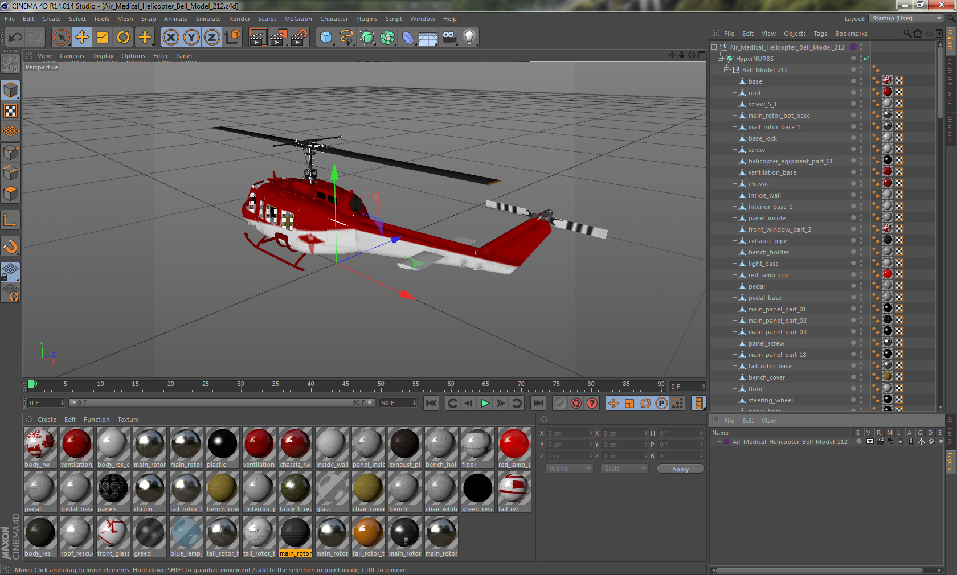Click the Undo arrow icon
The height and width of the screenshot is (575, 957).
pos(15,38)
